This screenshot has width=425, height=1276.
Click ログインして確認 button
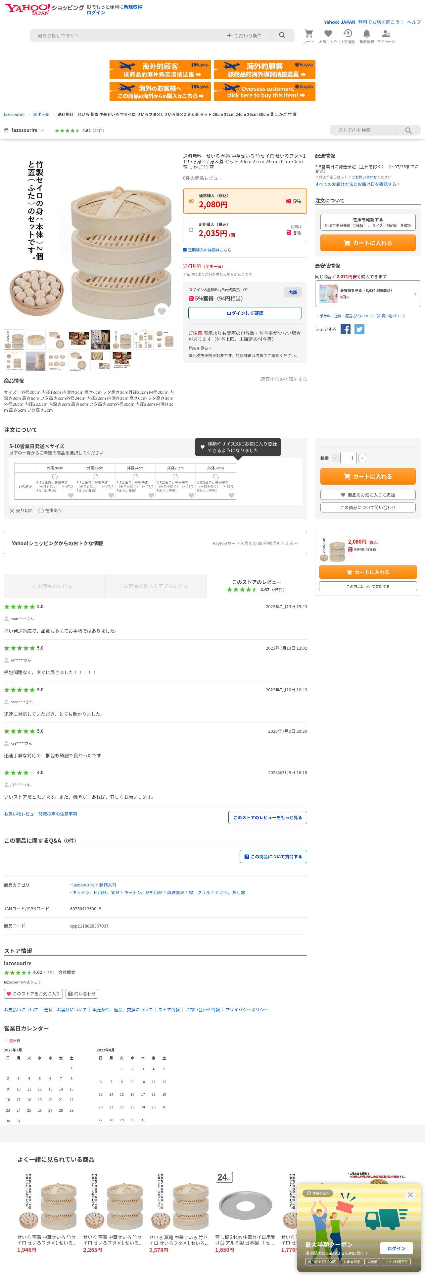245,313
